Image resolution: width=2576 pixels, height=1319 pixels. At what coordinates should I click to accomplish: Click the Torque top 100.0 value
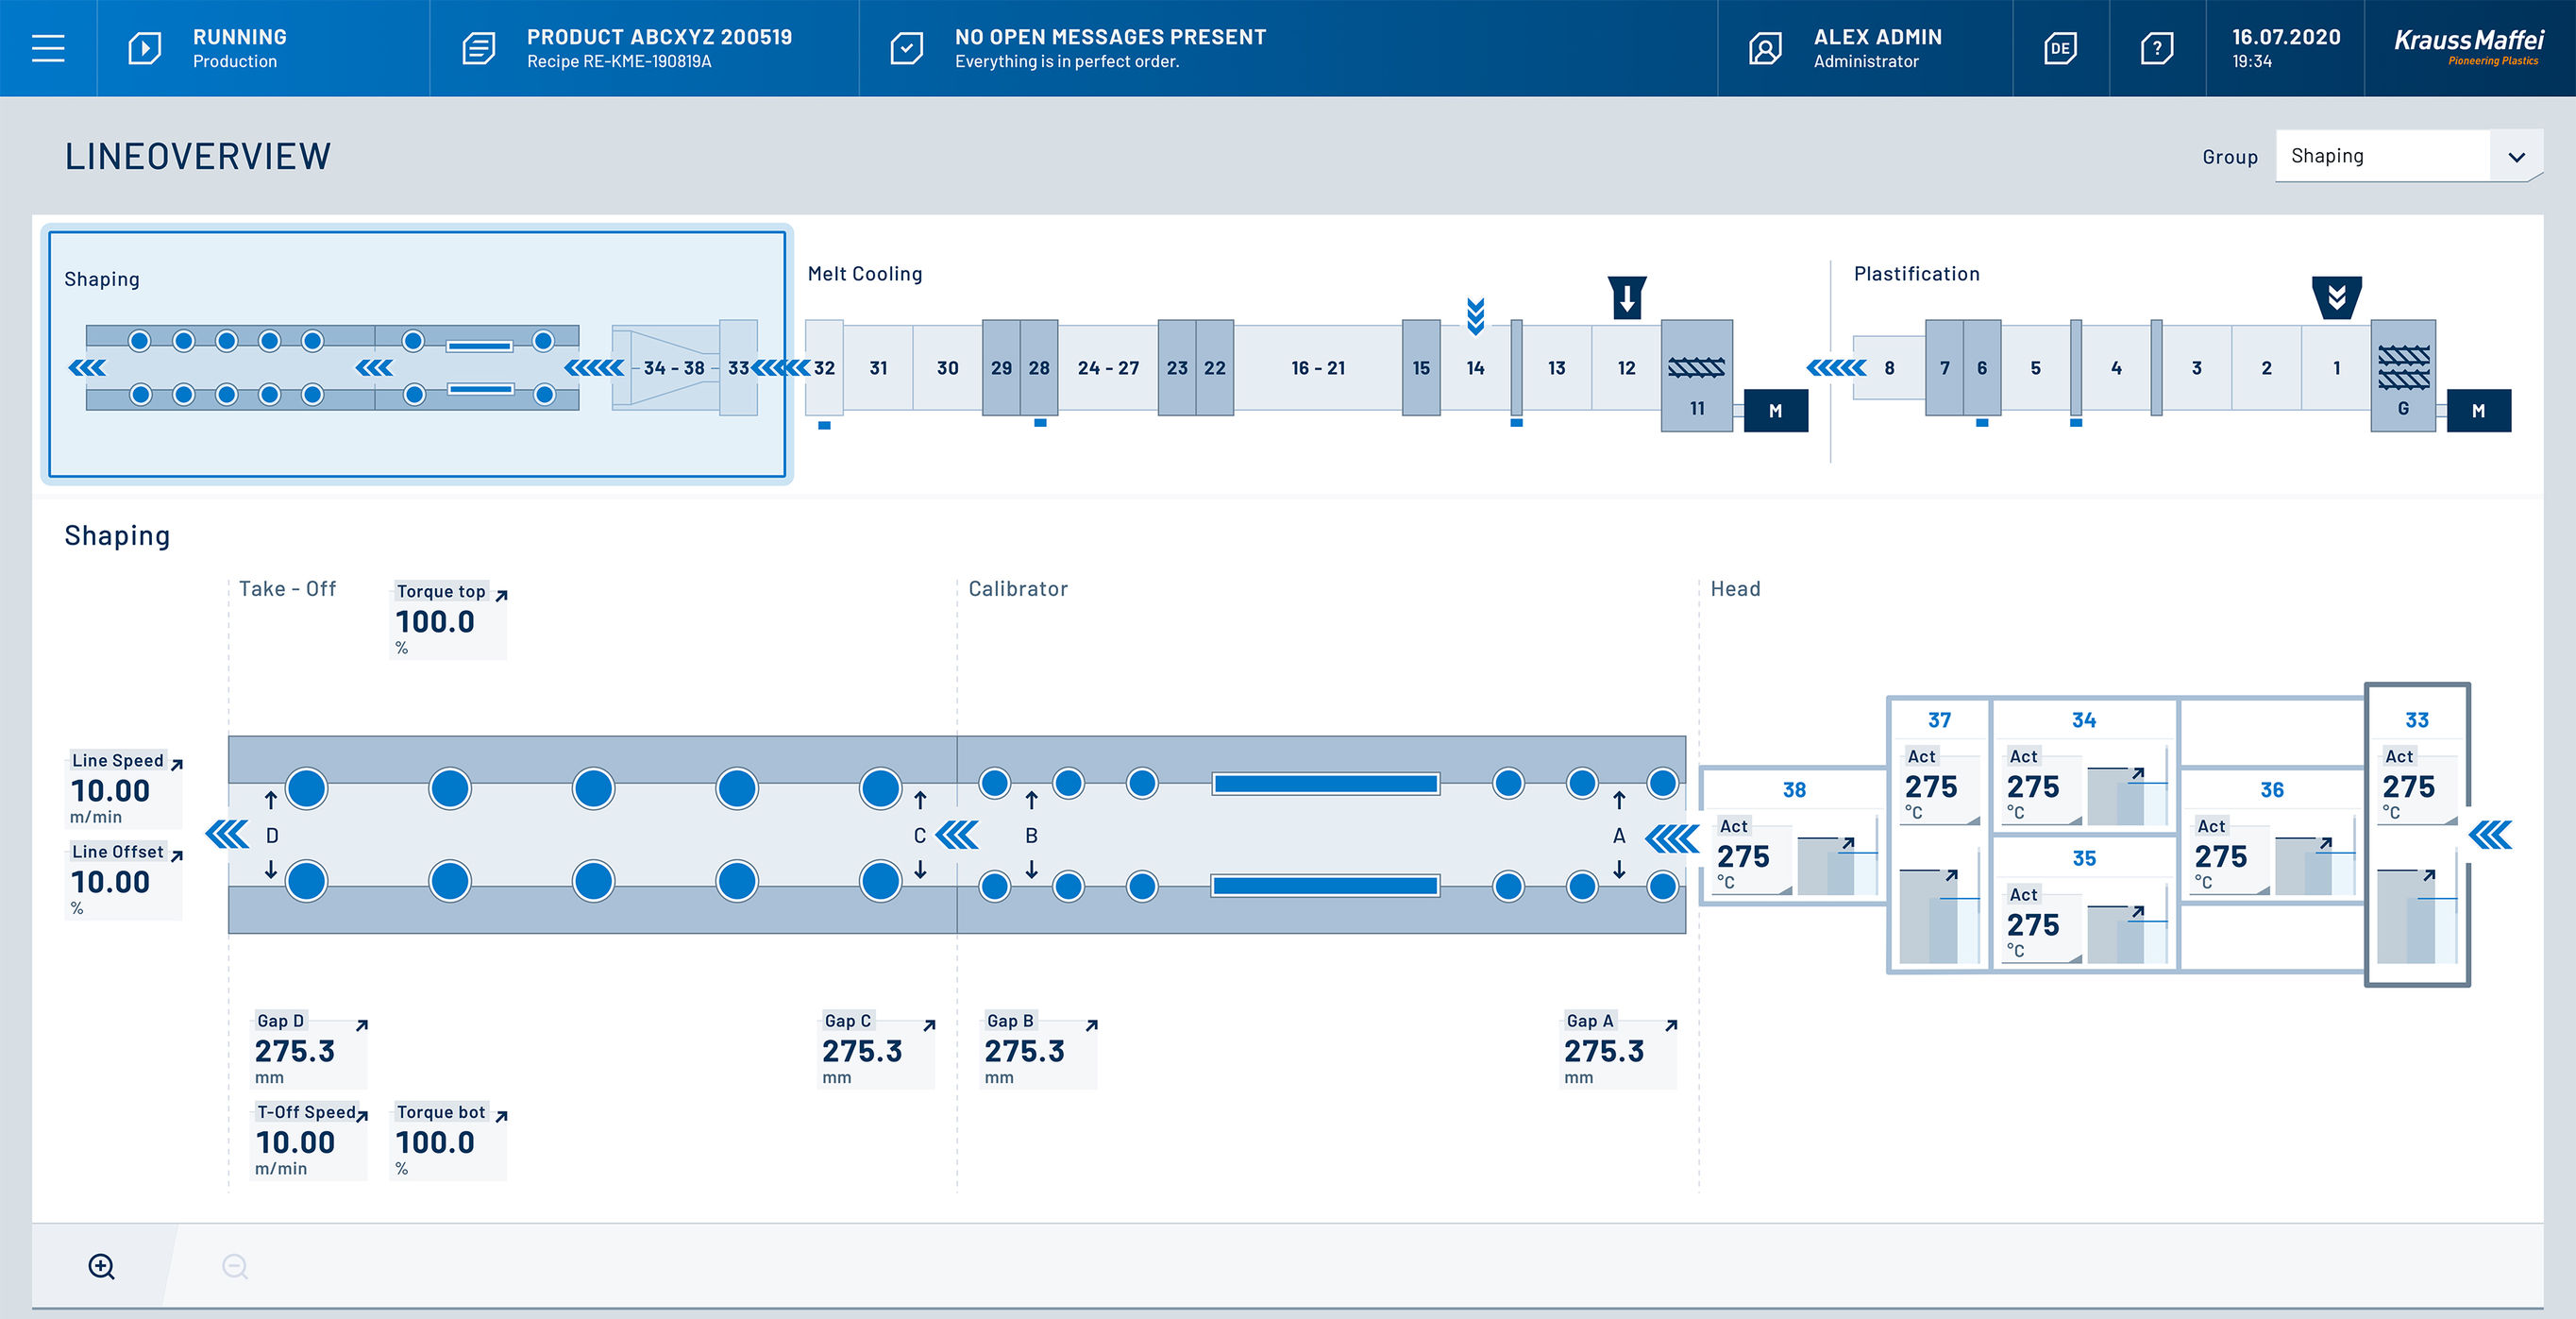(x=435, y=622)
